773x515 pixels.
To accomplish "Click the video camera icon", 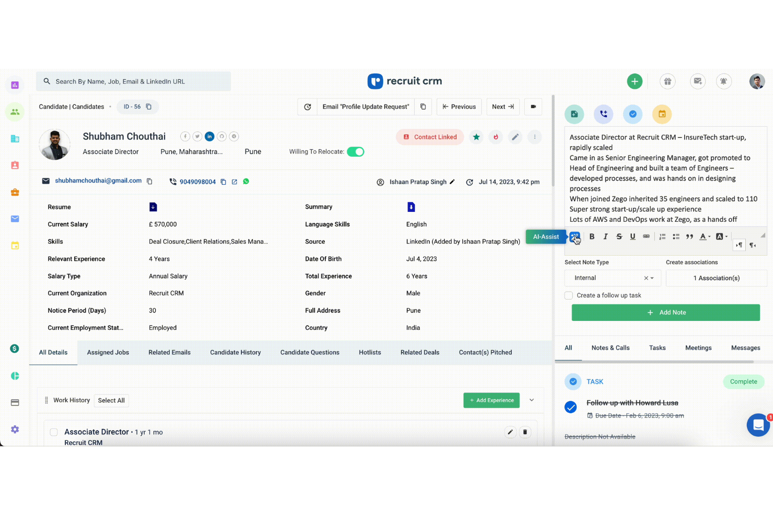I will click(x=533, y=106).
